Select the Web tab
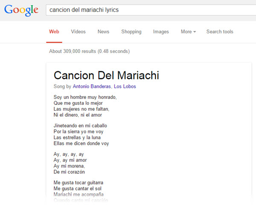 point(54,32)
